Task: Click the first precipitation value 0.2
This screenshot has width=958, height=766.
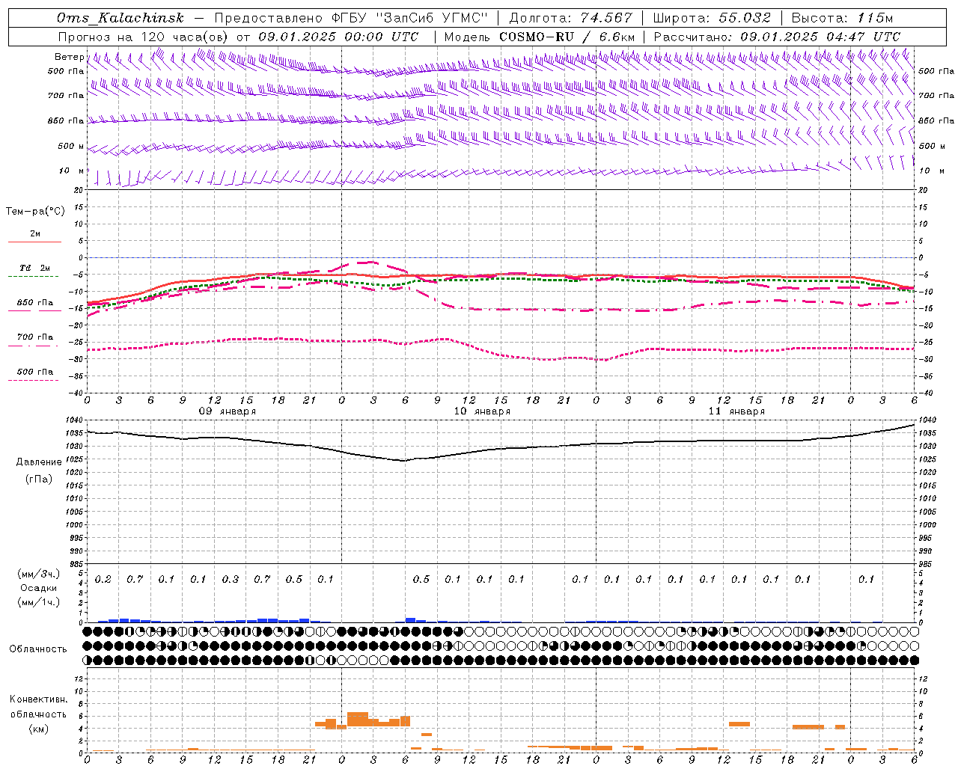Action: click(x=103, y=579)
